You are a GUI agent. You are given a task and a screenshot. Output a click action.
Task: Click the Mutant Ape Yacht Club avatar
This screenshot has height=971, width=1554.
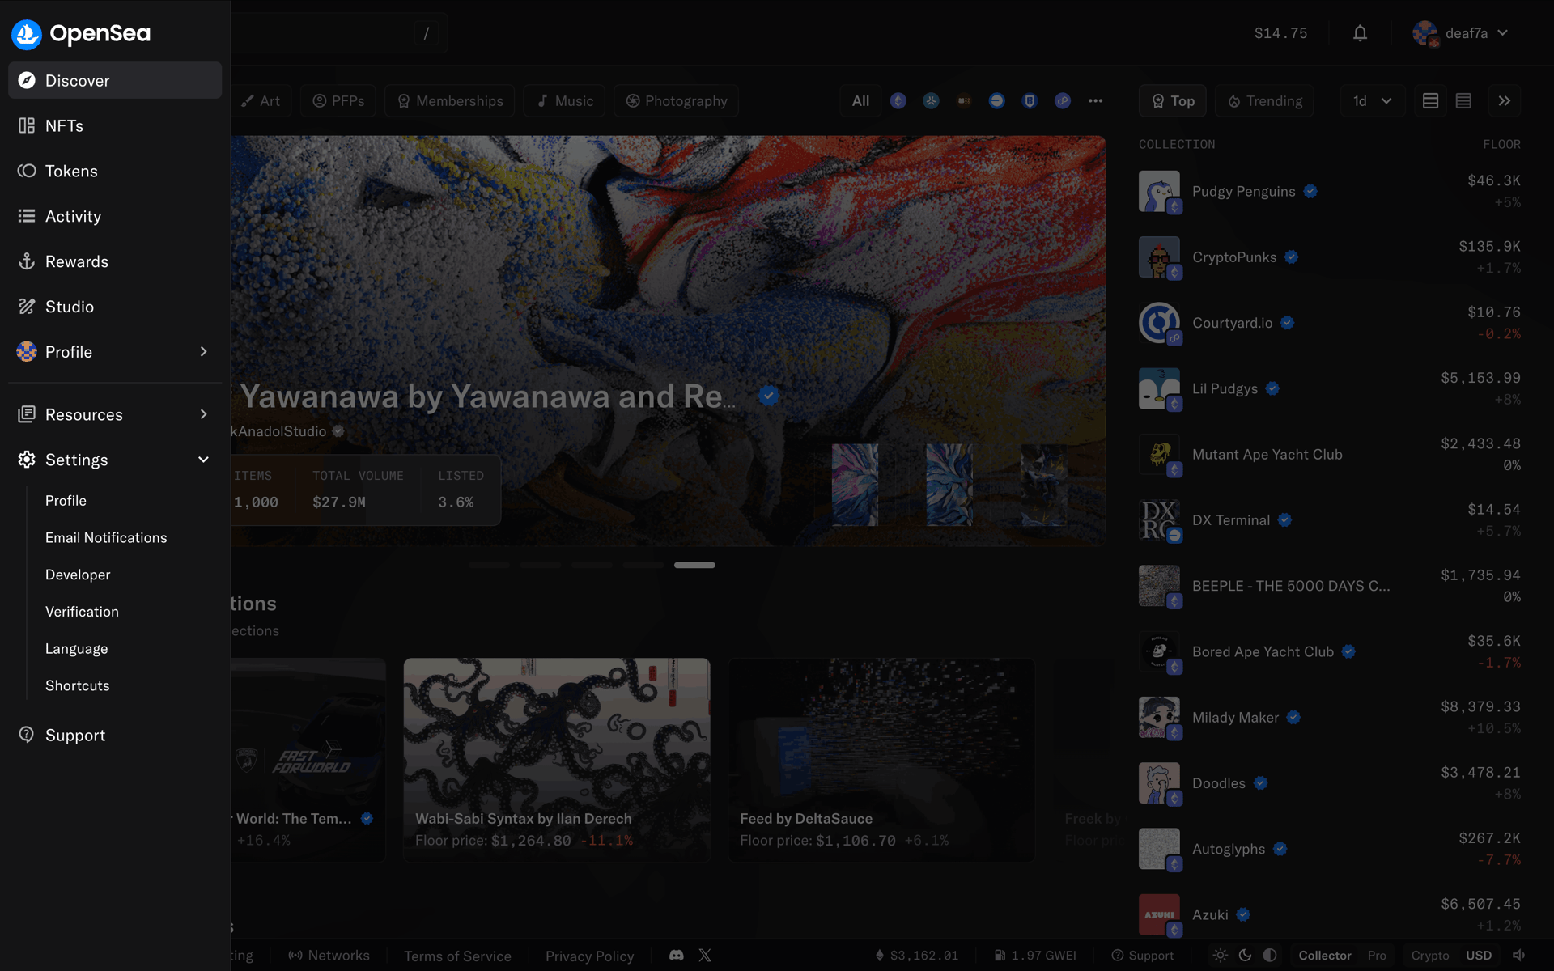click(x=1159, y=455)
